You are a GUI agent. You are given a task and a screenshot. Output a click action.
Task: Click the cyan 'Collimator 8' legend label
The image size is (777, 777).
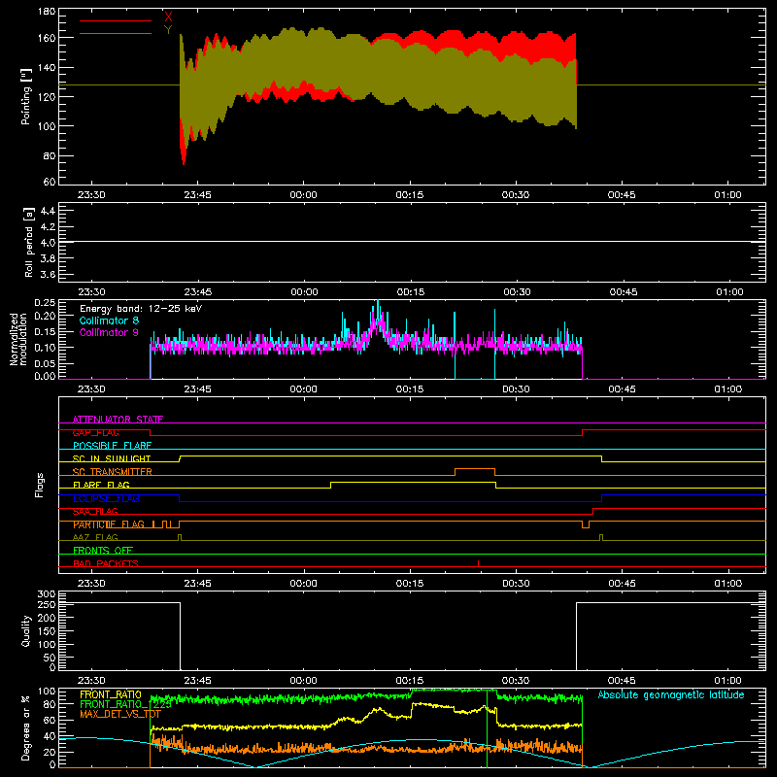tap(109, 321)
